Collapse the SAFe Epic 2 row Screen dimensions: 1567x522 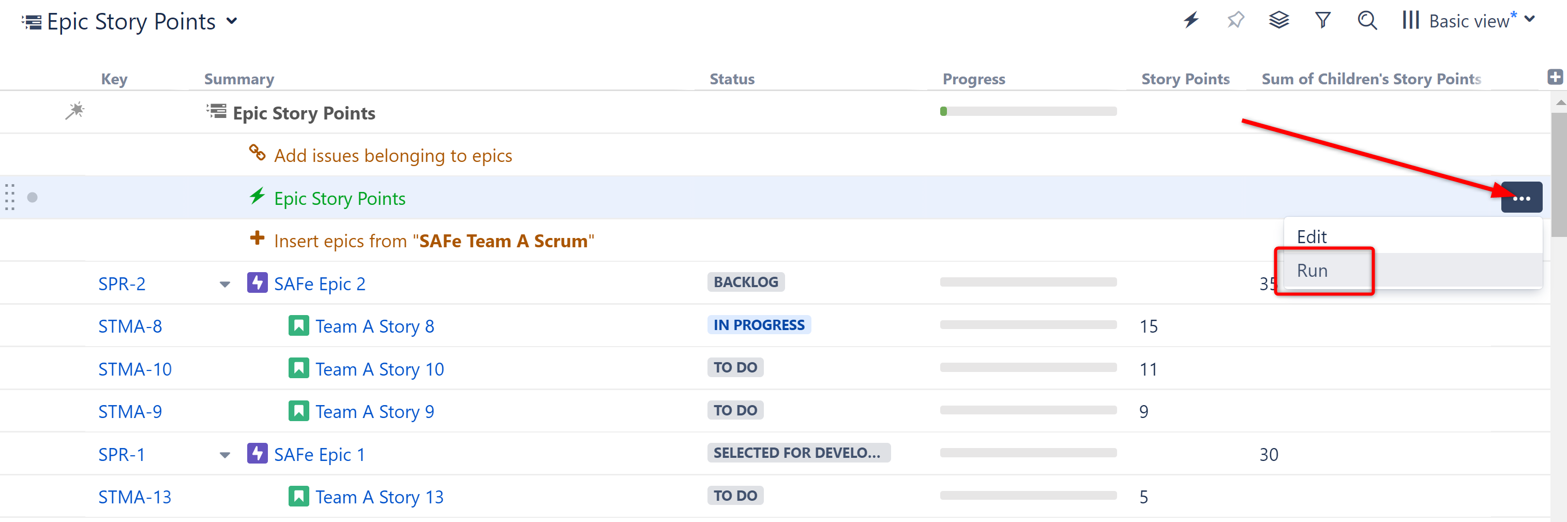[x=225, y=284]
